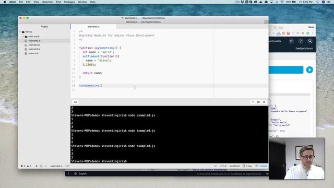Open the Apple menu
The width and height of the screenshot is (334, 188).
point(5,2)
